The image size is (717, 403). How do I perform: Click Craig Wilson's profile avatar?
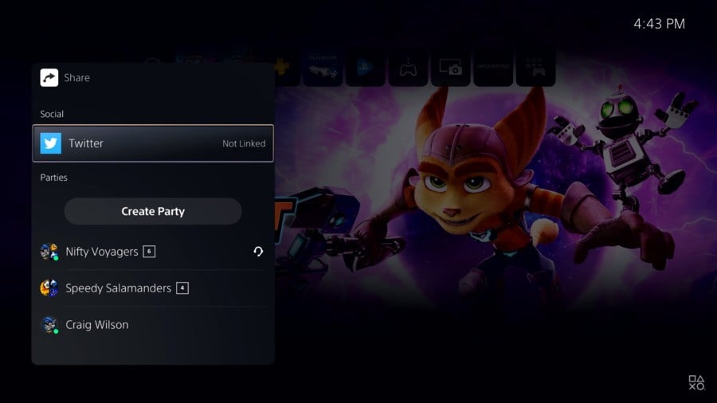49,325
